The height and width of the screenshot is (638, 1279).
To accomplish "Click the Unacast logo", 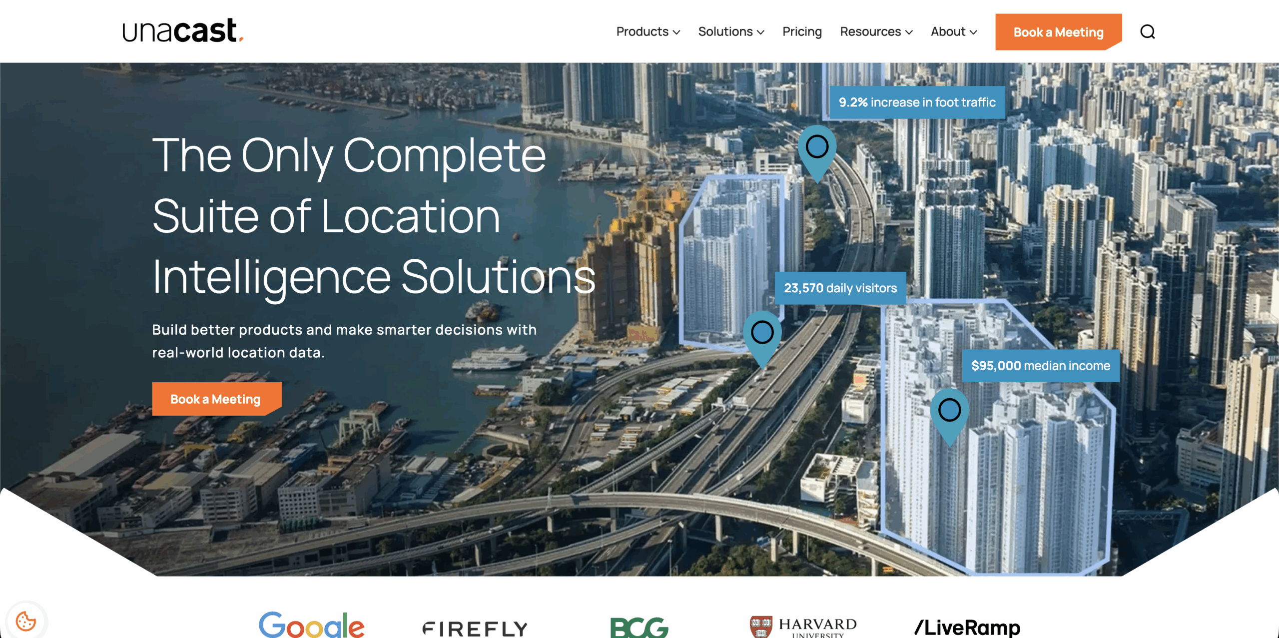I will pyautogui.click(x=183, y=31).
